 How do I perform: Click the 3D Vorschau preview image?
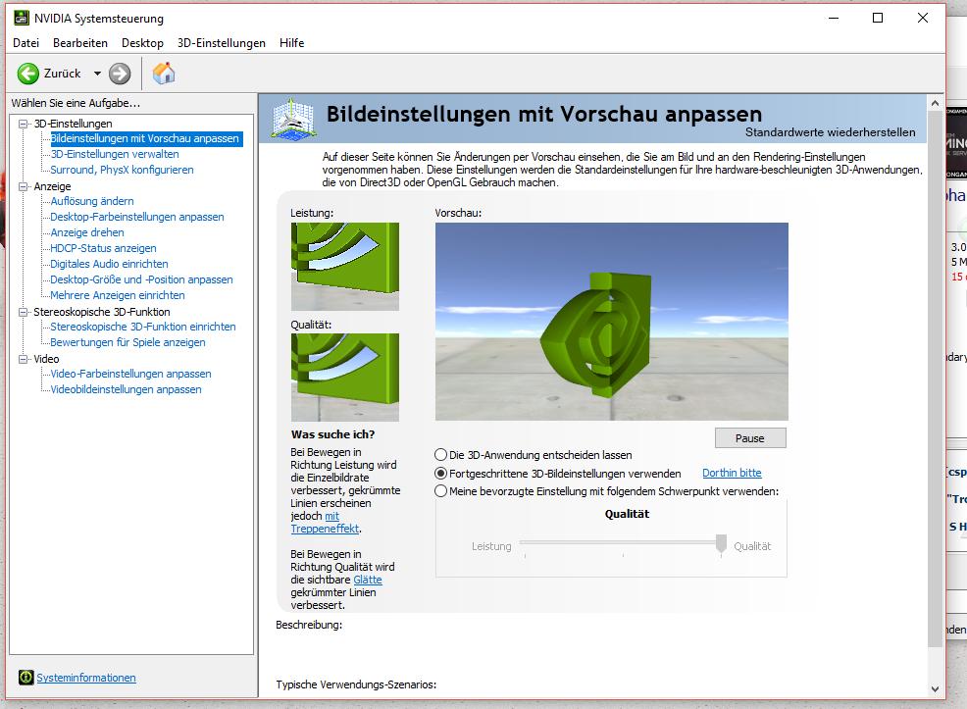(611, 322)
